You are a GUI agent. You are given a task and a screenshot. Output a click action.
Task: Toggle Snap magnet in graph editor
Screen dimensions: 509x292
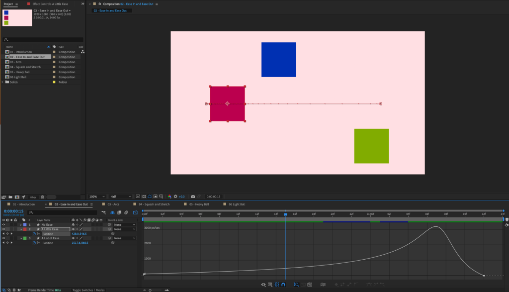tap(283, 285)
